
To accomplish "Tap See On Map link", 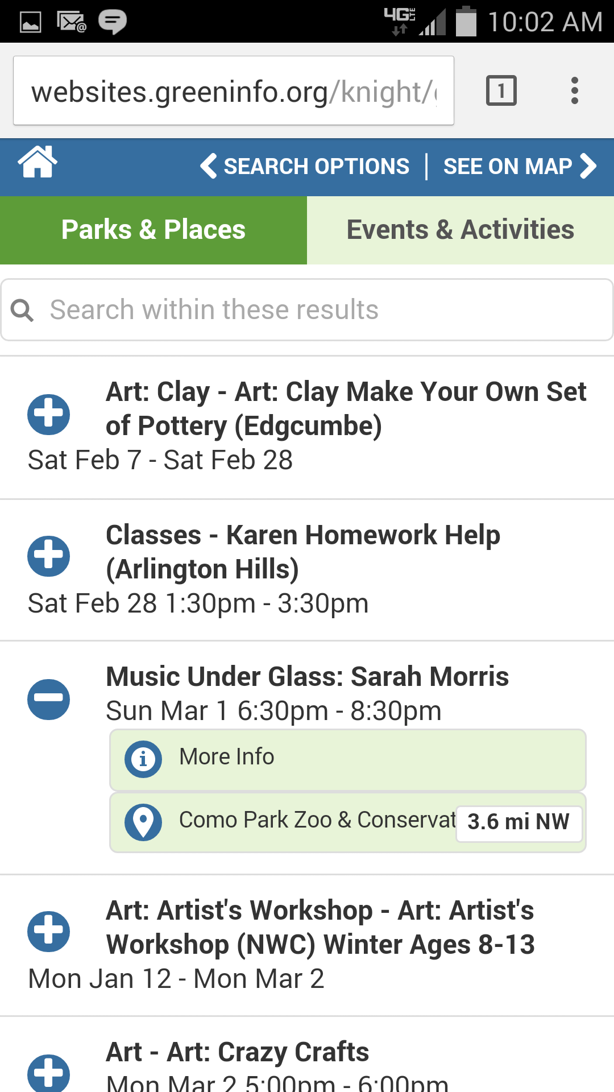I will 520,166.
